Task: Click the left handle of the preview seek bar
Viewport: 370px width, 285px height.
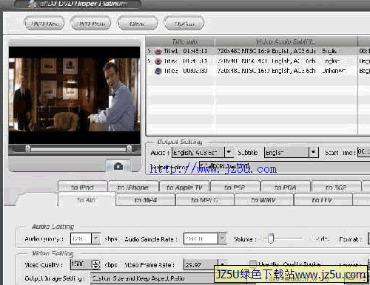Action: [28, 149]
